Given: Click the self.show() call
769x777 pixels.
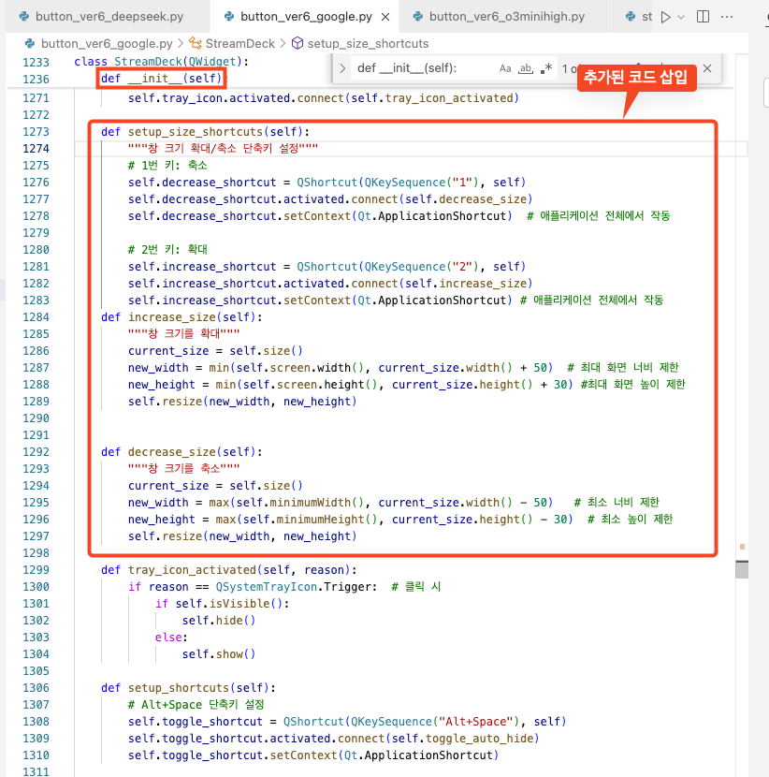Looking at the screenshot, I should pos(219,654).
